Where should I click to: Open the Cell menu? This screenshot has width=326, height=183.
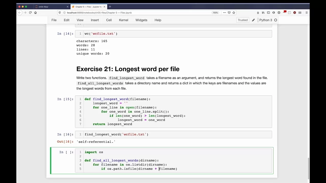click(x=109, y=20)
